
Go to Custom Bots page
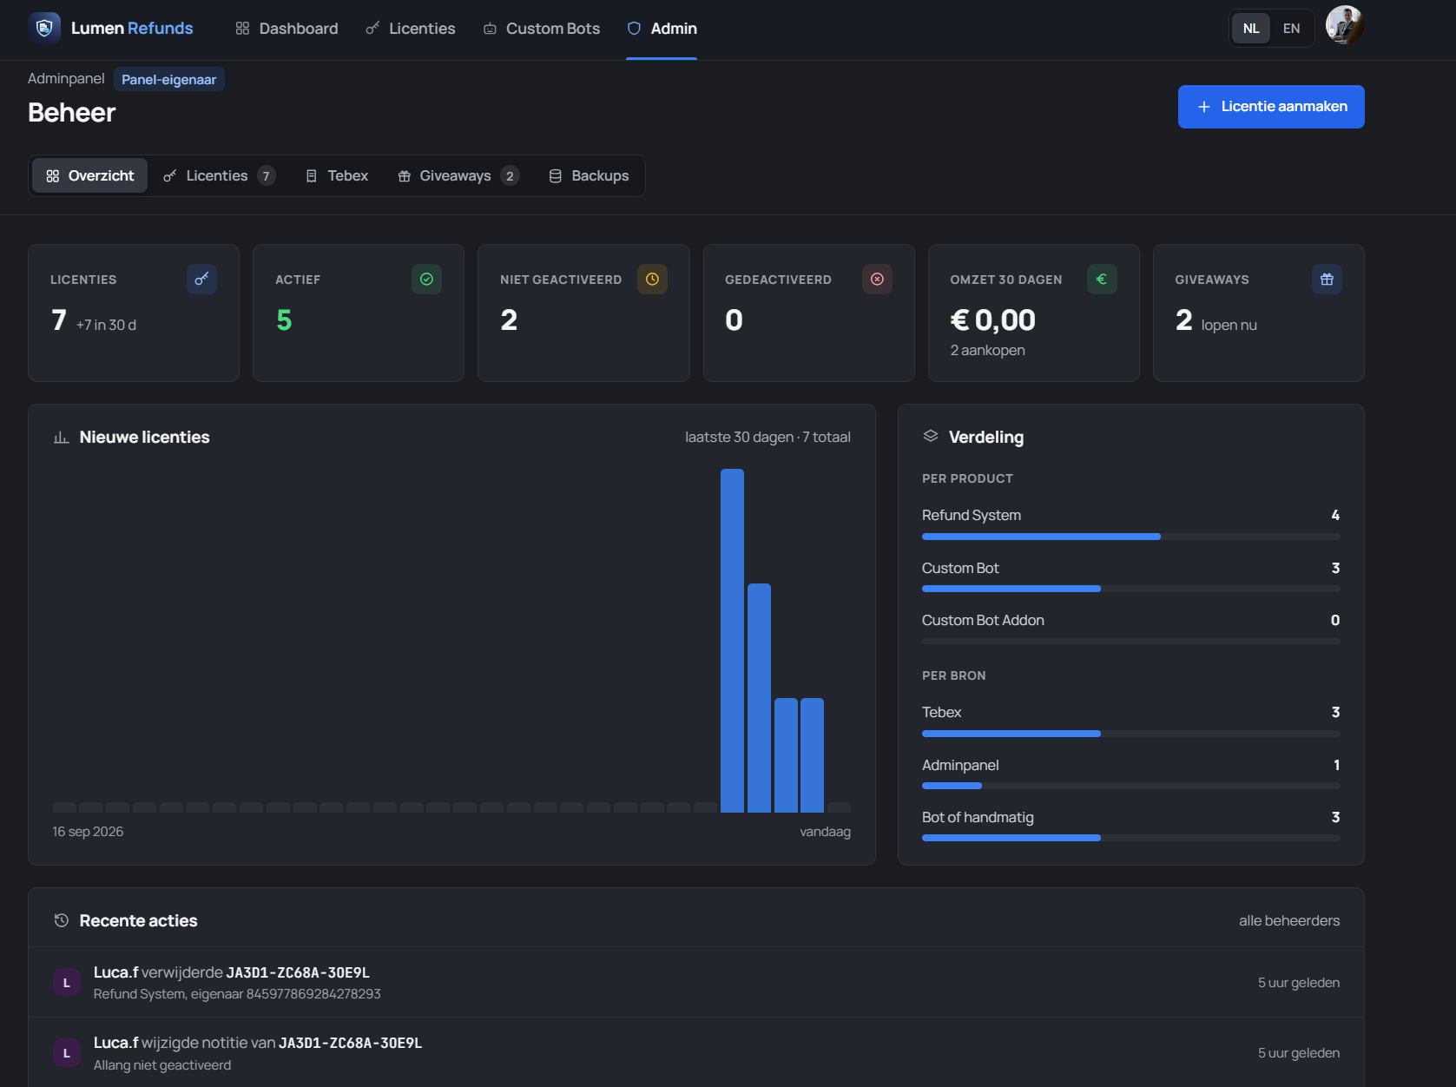pyautogui.click(x=541, y=29)
